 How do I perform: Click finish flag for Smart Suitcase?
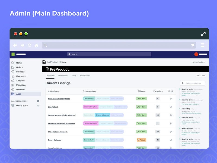171,140
